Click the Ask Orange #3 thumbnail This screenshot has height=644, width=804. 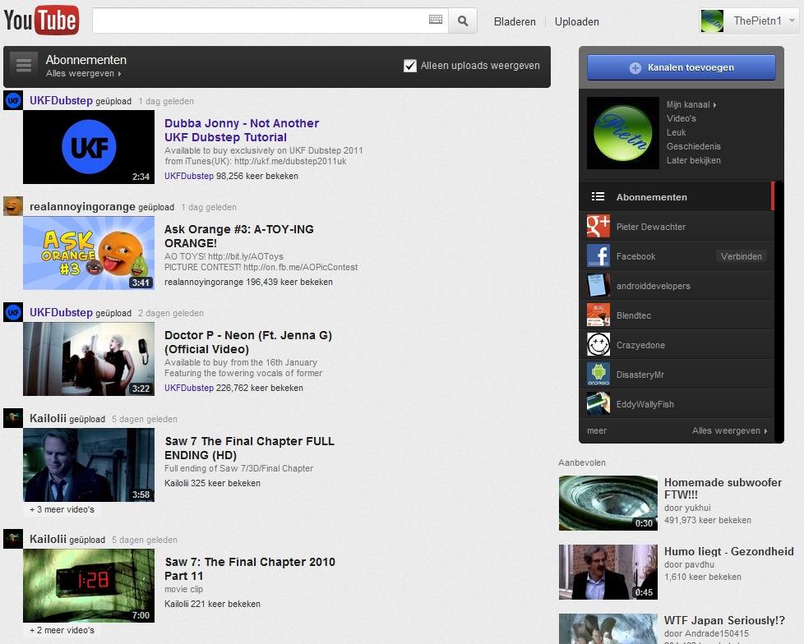pyautogui.click(x=89, y=253)
